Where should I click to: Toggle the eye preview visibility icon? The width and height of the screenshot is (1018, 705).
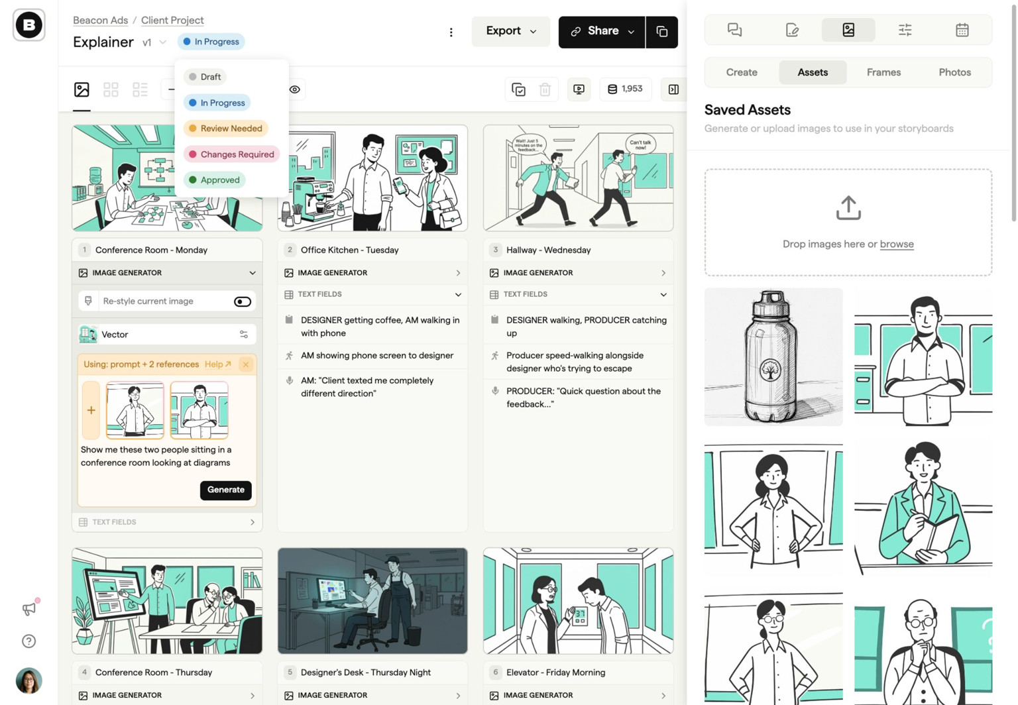point(294,89)
